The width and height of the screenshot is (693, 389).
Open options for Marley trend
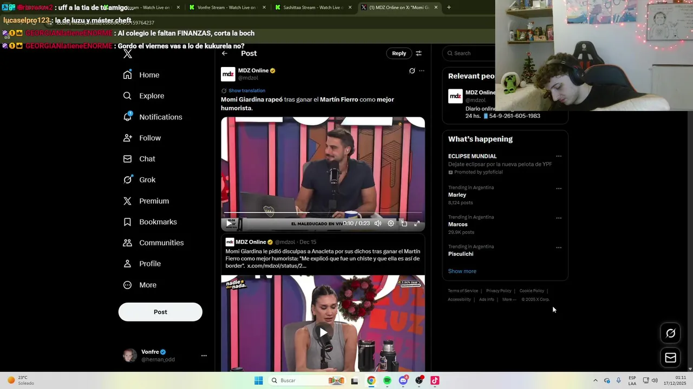559,189
